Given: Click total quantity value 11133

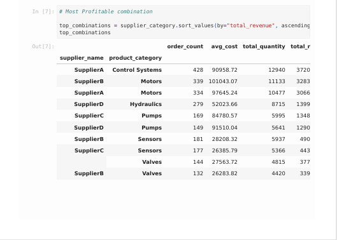Looking at the screenshot, I should 277,81.
